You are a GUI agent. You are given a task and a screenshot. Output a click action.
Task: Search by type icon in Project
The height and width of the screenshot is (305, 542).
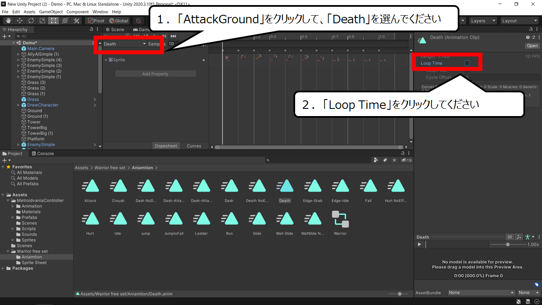pos(376,160)
